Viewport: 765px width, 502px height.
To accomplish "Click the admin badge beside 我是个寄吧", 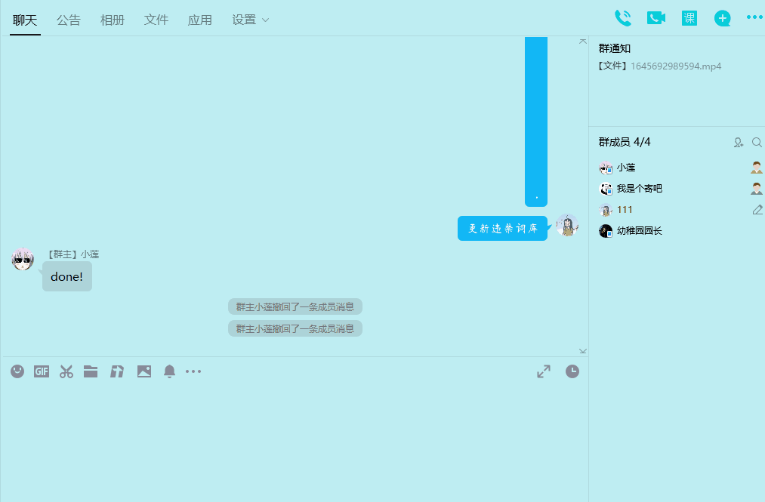I will (x=757, y=188).
